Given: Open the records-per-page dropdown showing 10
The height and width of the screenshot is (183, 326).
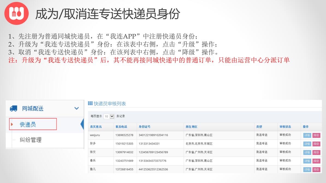Looking at the screenshot, I should coord(109,116).
